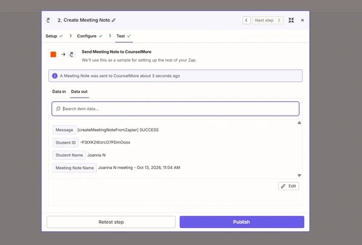Screen dimensions: 362x245
Task: Click the CounselMore app icon beside step title
Action: coord(49,21)
